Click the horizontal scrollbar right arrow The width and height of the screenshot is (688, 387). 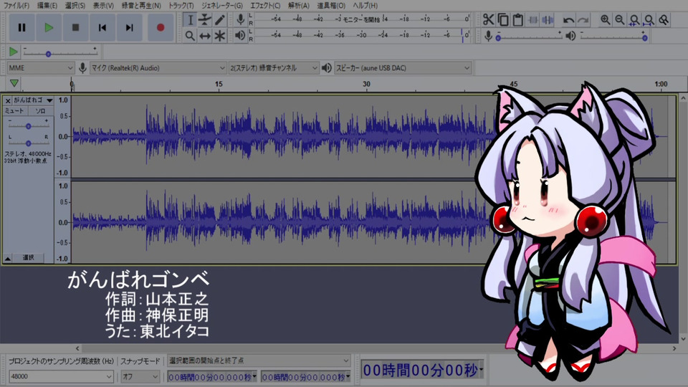pyautogui.click(x=674, y=348)
